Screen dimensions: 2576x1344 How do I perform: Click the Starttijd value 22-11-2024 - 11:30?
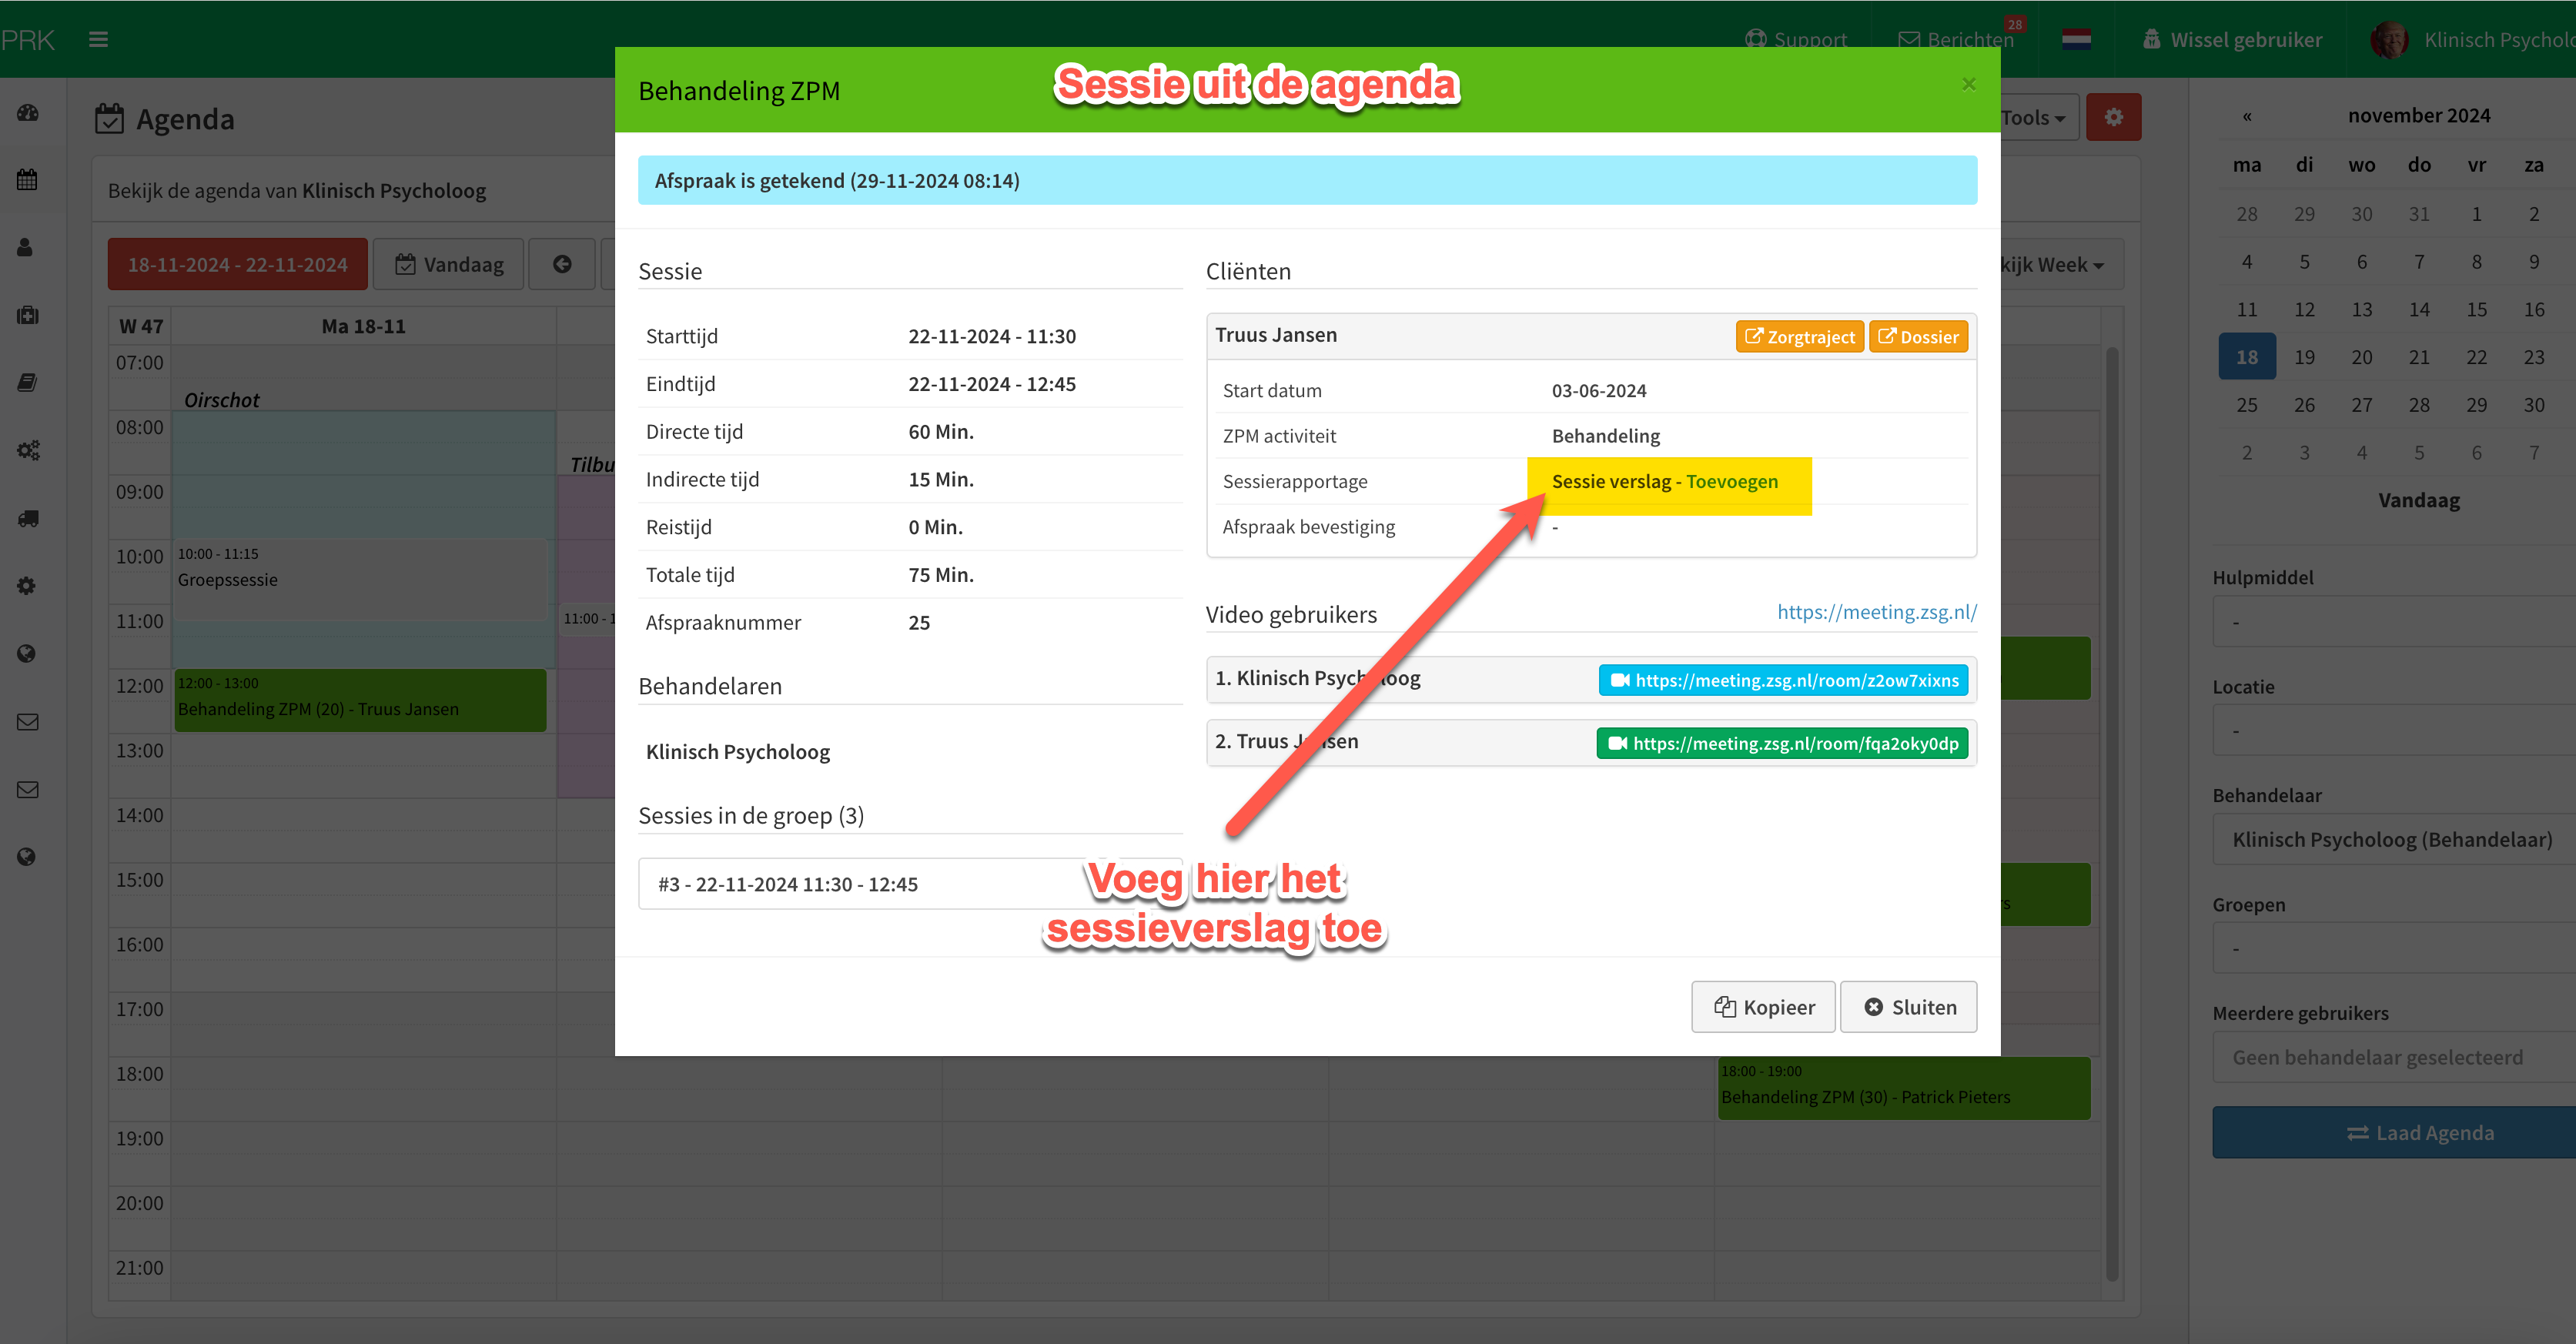point(992,336)
